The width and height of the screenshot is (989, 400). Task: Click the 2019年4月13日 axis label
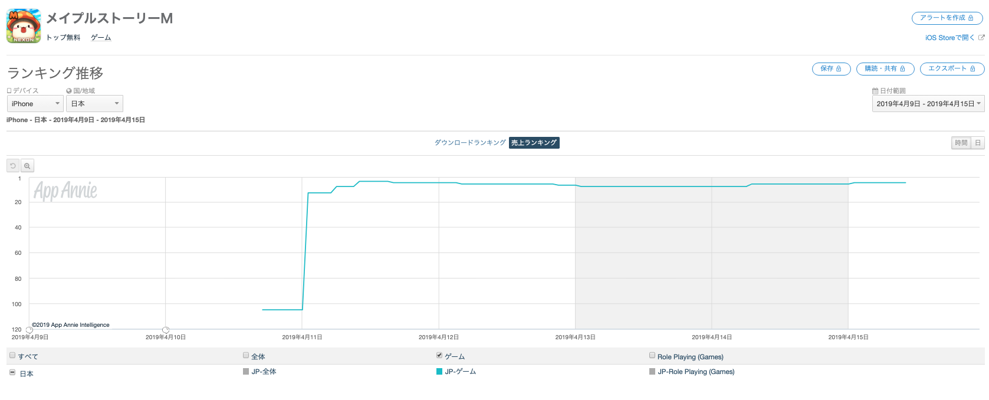pos(576,337)
